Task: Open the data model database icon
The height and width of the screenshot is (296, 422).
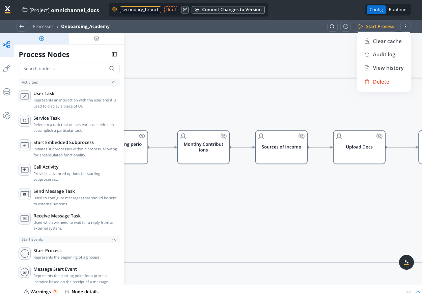Action: tap(6, 92)
